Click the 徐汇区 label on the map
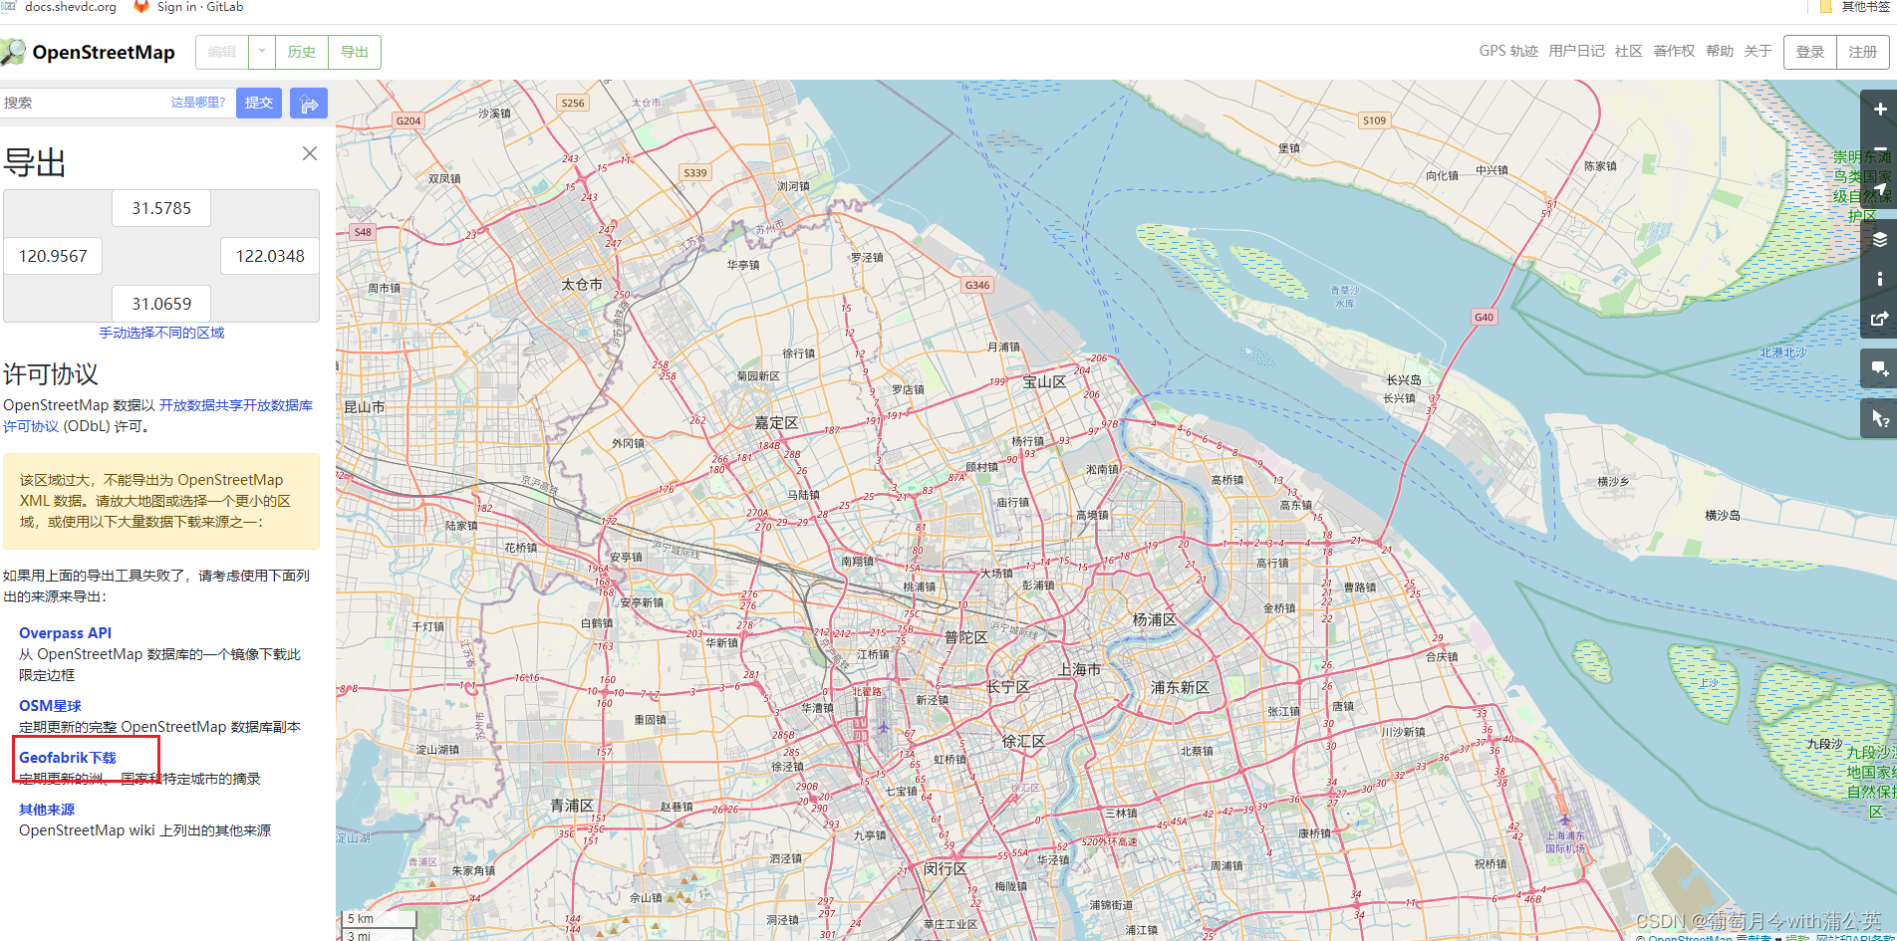Image resolution: width=1897 pixels, height=941 pixels. click(1023, 741)
